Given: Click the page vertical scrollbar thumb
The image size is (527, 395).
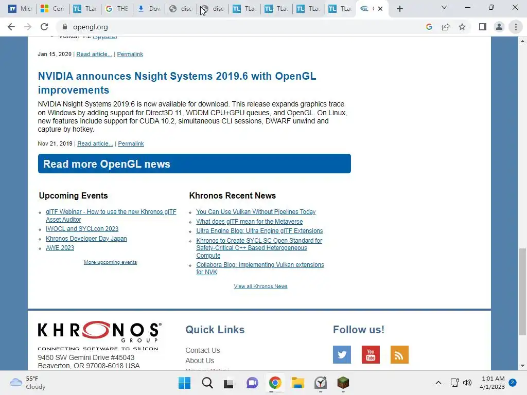Looking at the screenshot, I should [522, 292].
